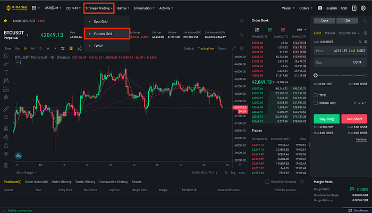Switch to multi-chart grid layout icon
Screen dimensions: 372x213
tap(242, 48)
